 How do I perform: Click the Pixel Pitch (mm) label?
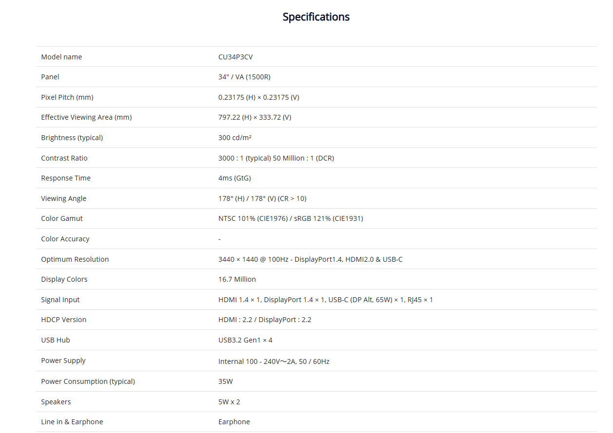[67, 97]
